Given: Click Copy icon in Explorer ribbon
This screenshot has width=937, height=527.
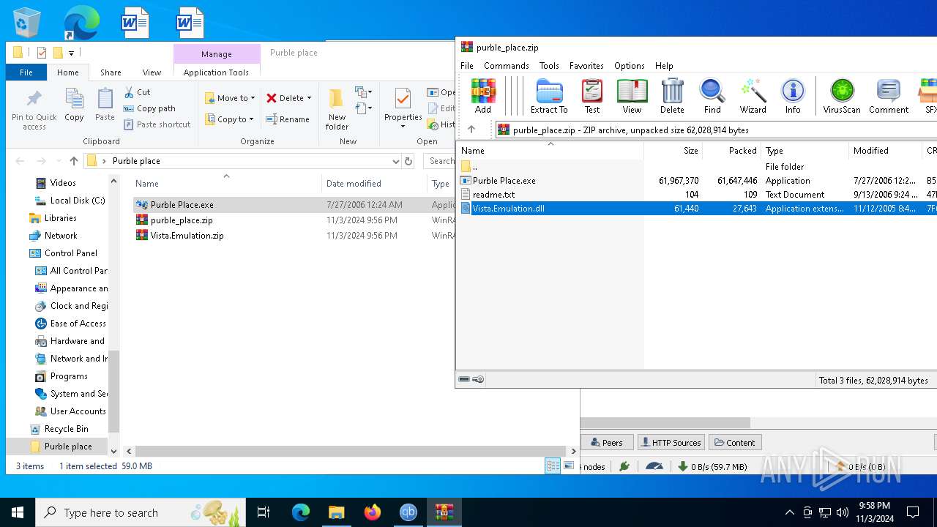Looking at the screenshot, I should pyautogui.click(x=74, y=105).
